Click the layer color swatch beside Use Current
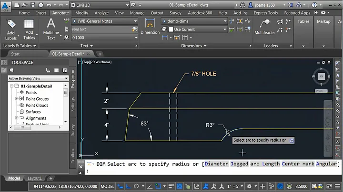The height and width of the screenshot is (192, 343). 171,29
